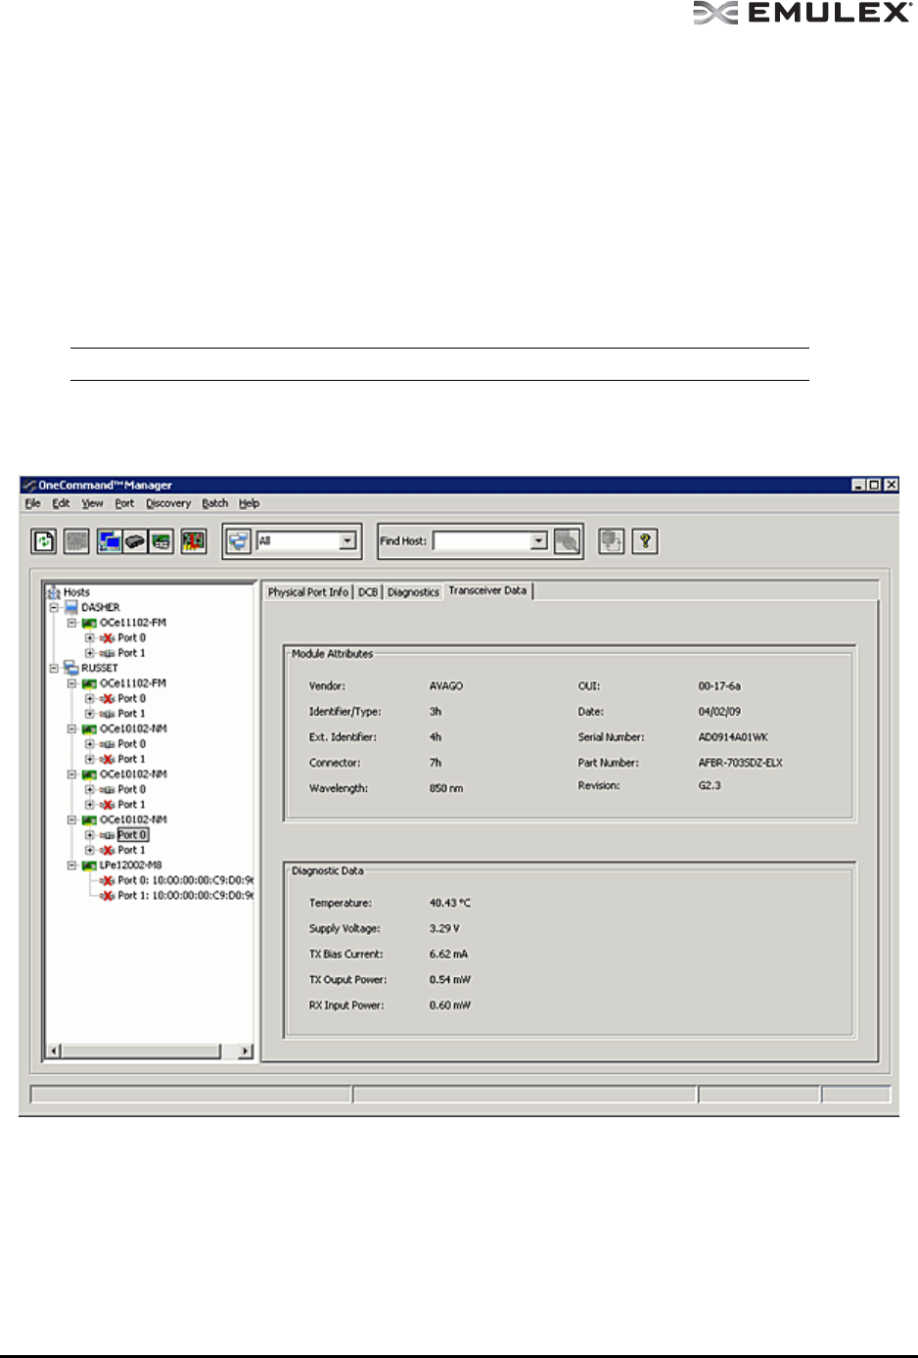Viewport: 918px width, 1358px height.
Task: Switch to Physical Port Info tab
Action: (x=308, y=592)
